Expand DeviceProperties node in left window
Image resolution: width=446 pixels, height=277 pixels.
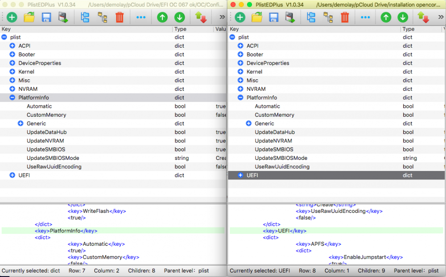click(x=12, y=63)
